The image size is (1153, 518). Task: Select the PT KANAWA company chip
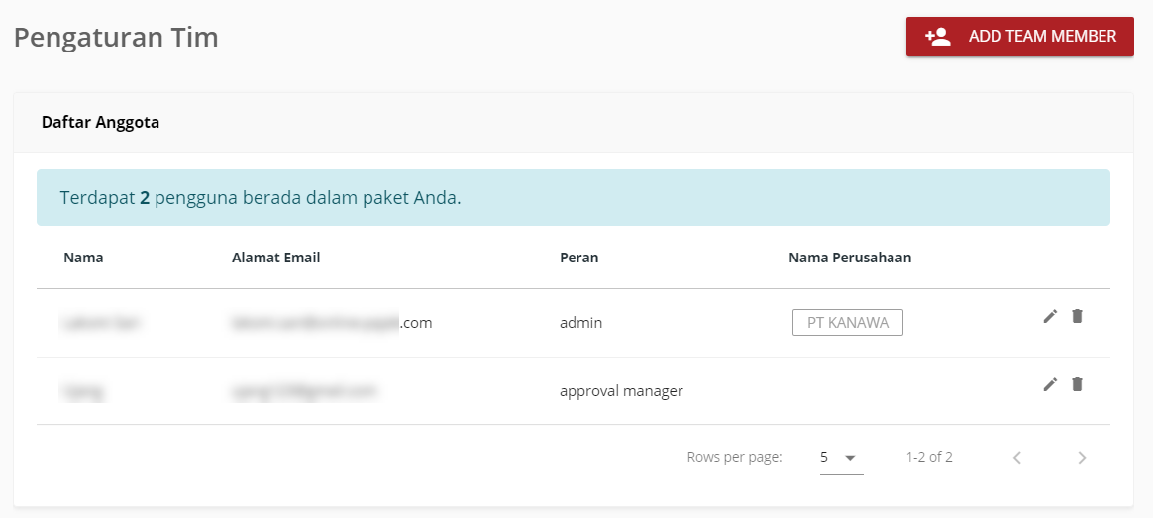pyautogui.click(x=847, y=323)
